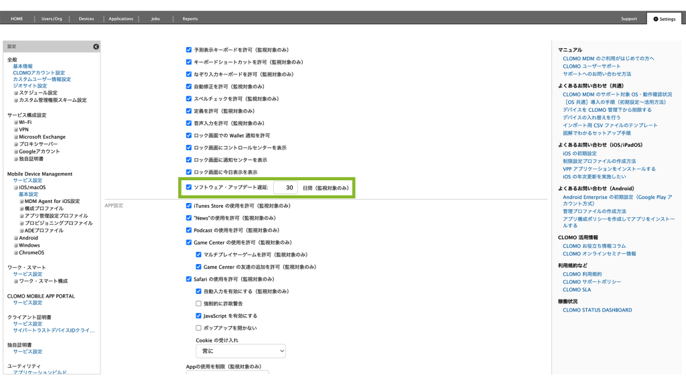The height and width of the screenshot is (386, 686).
Task: Expand the Android tree node
Action: coord(16,238)
